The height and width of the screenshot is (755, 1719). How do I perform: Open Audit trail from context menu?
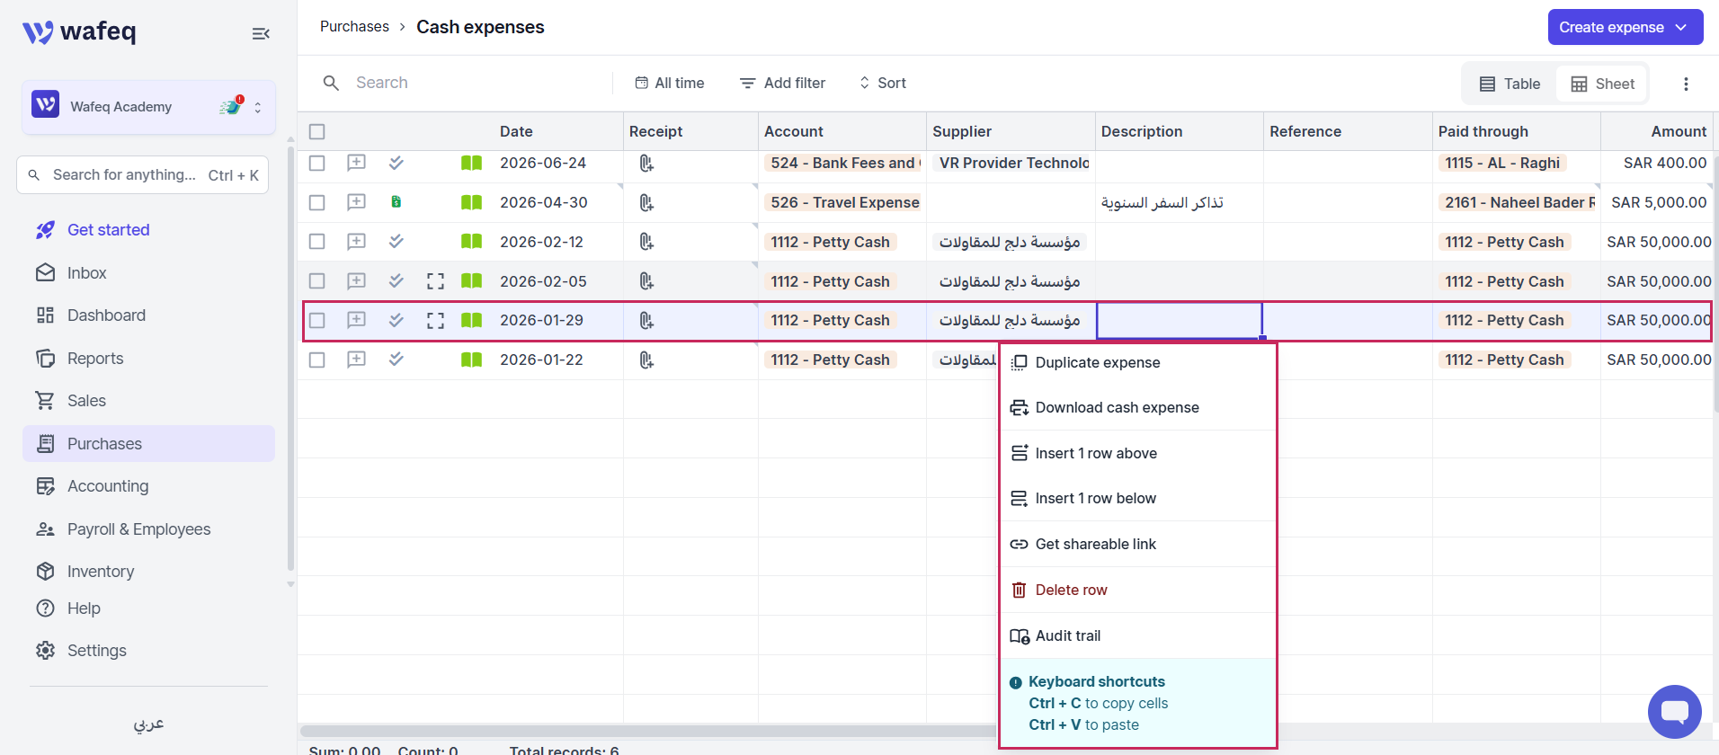pyautogui.click(x=1137, y=635)
